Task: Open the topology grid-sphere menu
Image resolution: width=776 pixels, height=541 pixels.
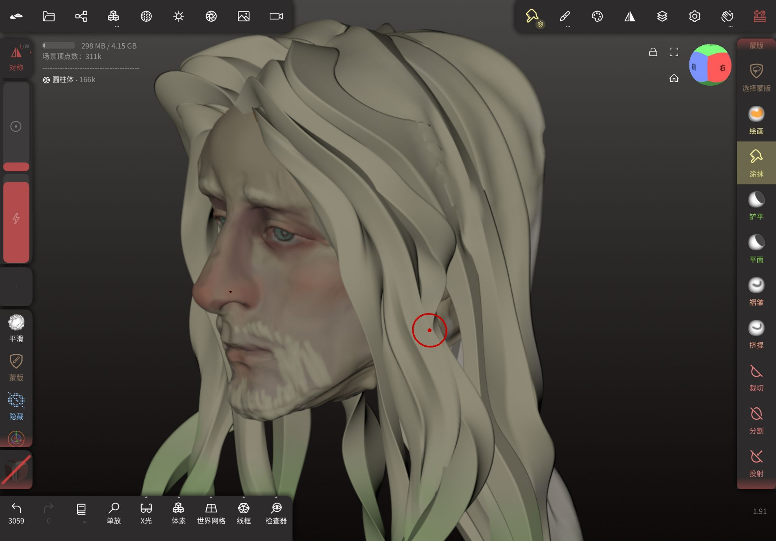Action: tap(146, 16)
